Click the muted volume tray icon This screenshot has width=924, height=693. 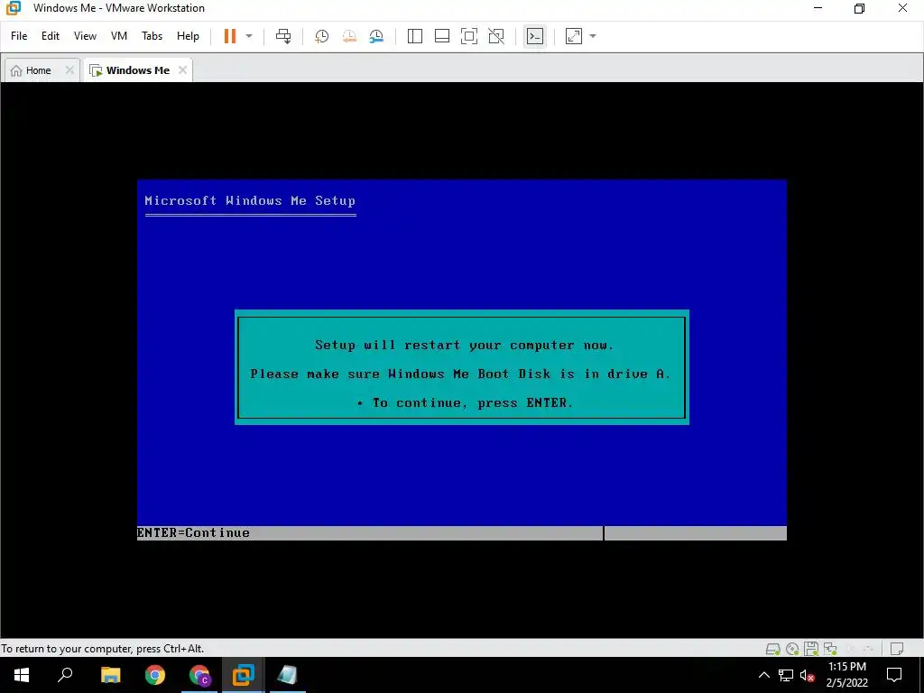pyautogui.click(x=808, y=675)
